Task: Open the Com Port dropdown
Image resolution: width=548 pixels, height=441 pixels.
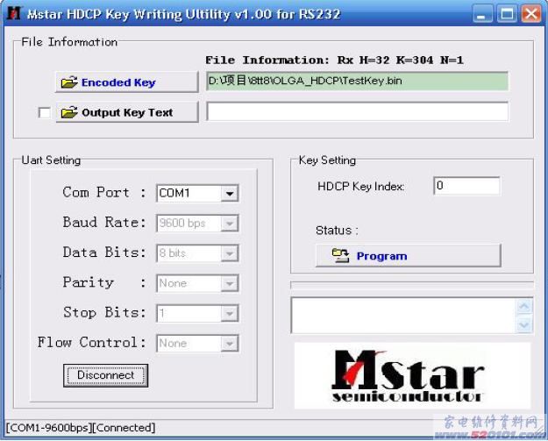Action: click(230, 194)
